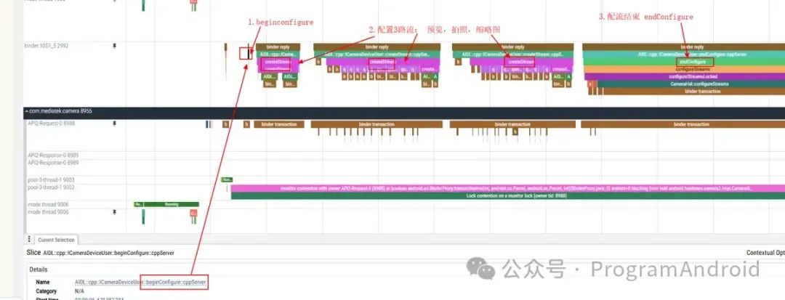Click the upper pool-3-thread-1 9003 track label
This screenshot has height=300, width=785.
51,179
